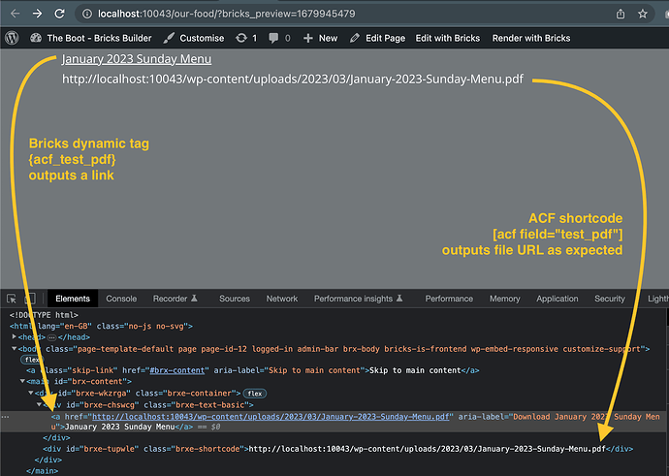Screen dimensions: 669x476
Task: Open row actions ellipsis on selected anchor row
Action: click(x=5, y=417)
